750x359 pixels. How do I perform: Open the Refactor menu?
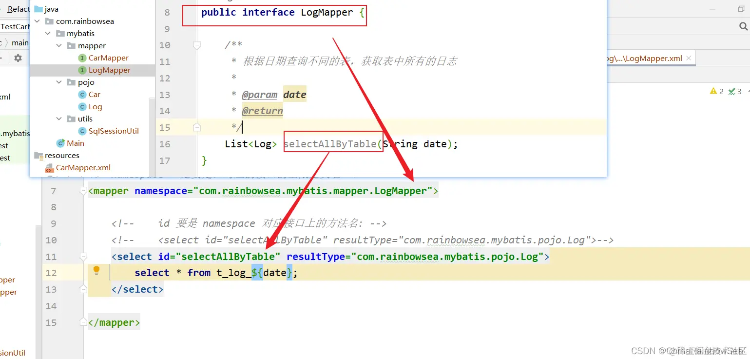pos(18,9)
